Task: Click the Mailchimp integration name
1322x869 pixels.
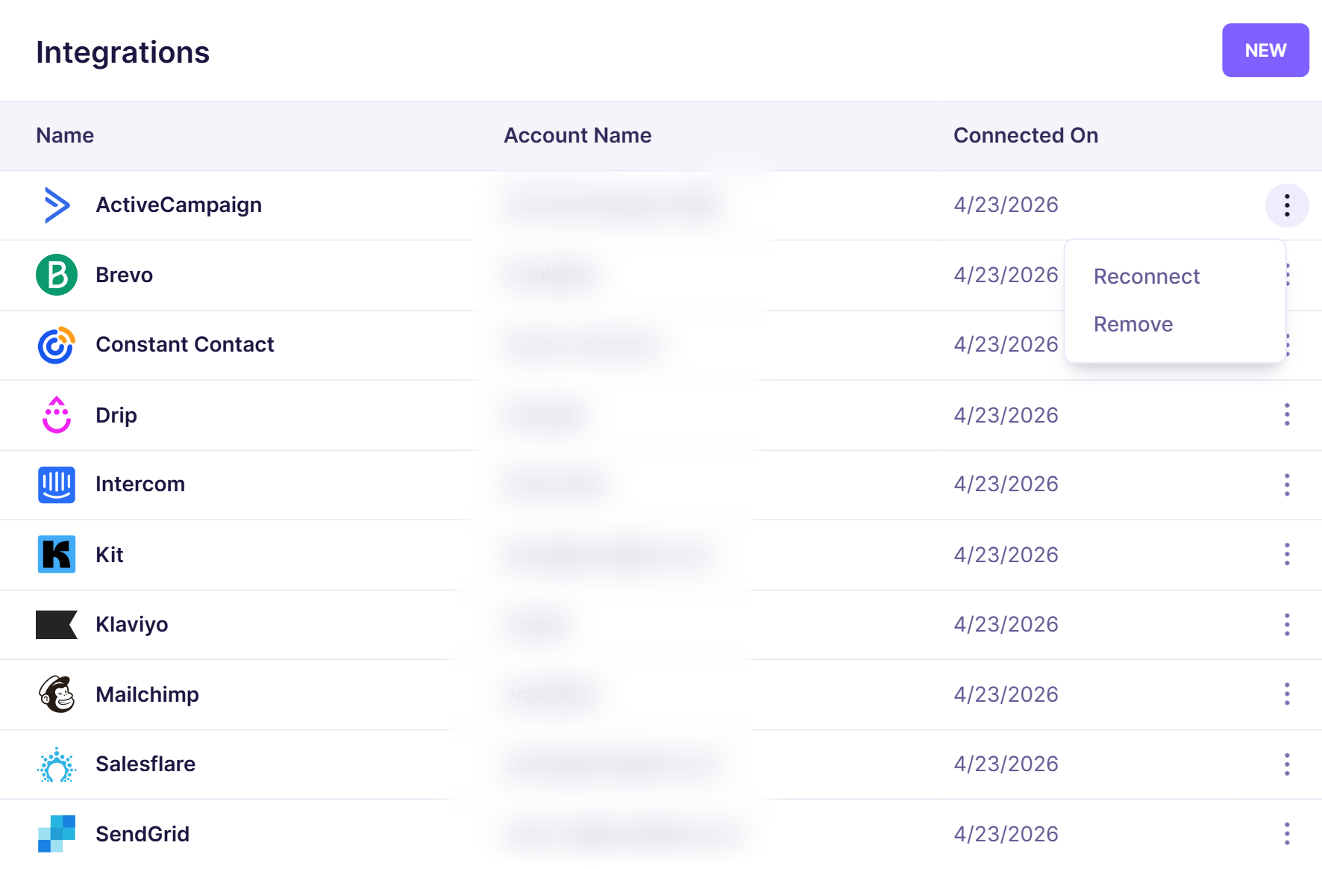Action: pos(147,694)
